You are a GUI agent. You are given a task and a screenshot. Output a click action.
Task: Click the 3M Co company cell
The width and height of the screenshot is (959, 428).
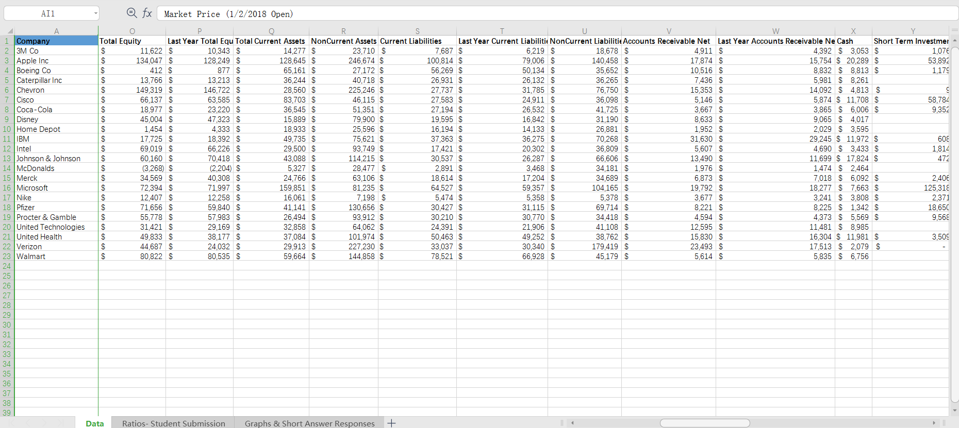56,50
